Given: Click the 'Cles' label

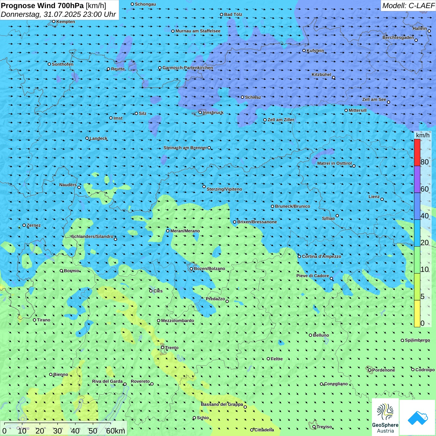Looking at the screenshot, I should (158, 291).
